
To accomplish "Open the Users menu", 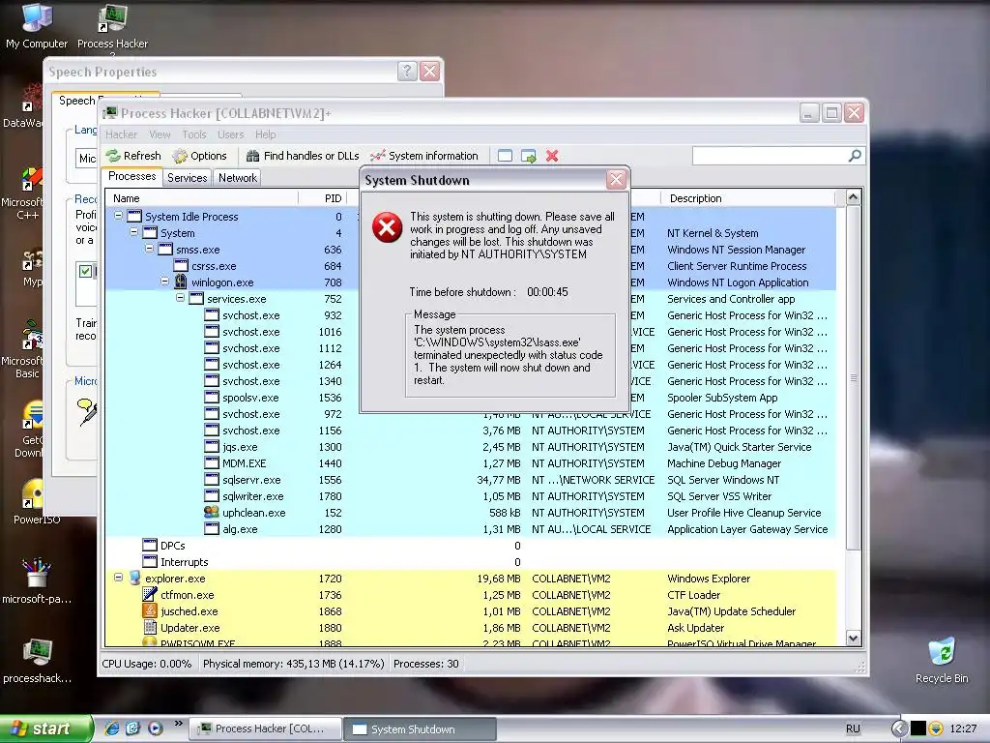I will [x=230, y=134].
